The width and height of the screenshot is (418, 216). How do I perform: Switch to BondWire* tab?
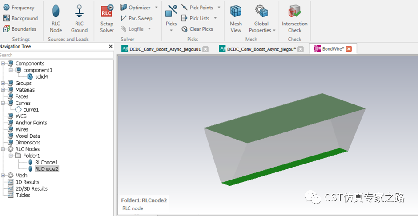click(x=333, y=49)
